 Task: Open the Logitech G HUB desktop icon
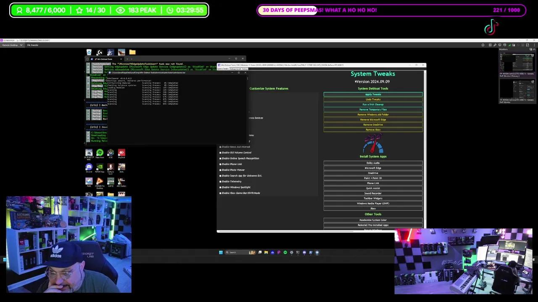(100, 52)
